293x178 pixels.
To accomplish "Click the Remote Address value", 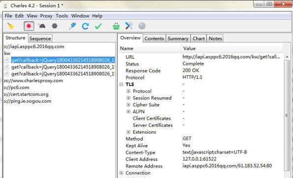I will tap(227, 166).
